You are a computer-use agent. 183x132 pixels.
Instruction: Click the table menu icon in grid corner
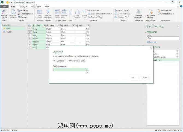30,26
